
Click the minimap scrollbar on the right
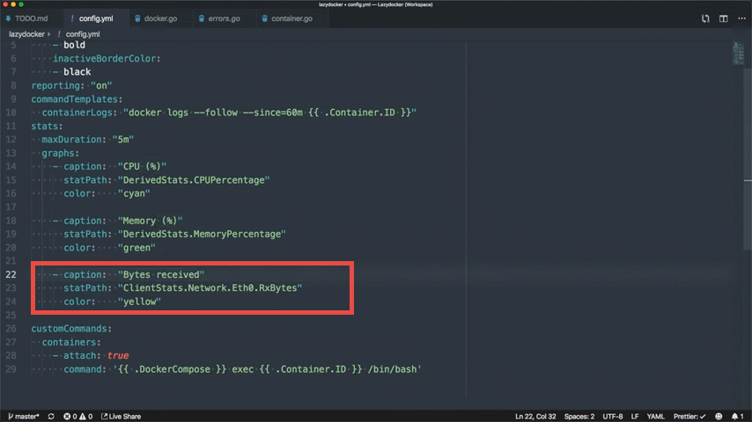[x=738, y=53]
